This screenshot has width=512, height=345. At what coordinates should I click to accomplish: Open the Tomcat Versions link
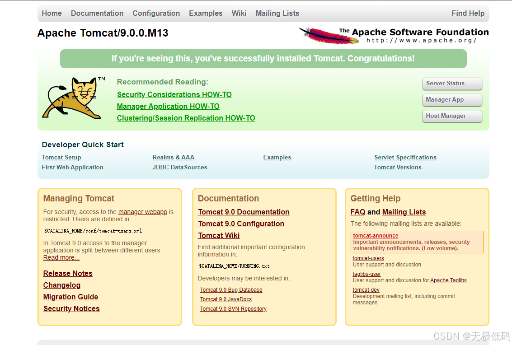coord(398,167)
